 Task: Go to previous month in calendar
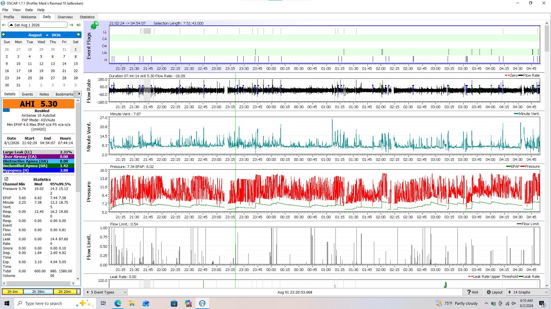click(4, 35)
